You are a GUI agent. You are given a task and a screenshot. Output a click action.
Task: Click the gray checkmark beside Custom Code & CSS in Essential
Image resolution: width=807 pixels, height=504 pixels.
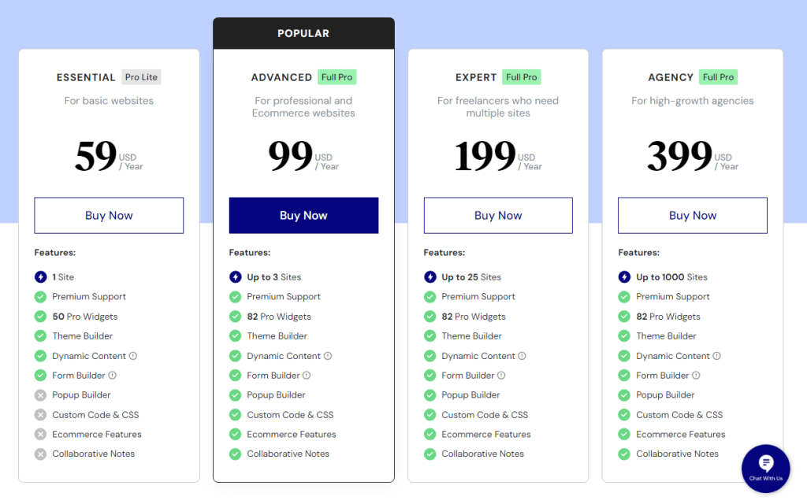pos(40,414)
